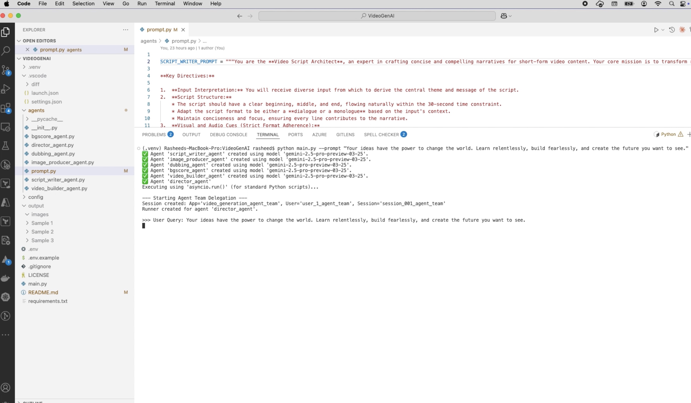Close the prompt.py editor tab

183,30
